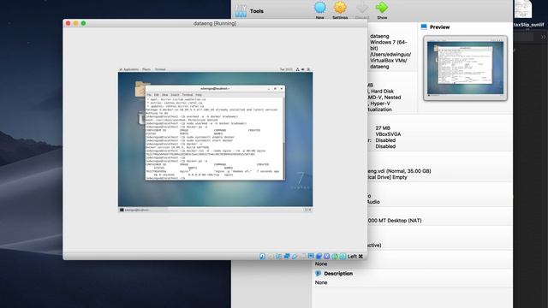Click the guest terminal title bar

215,89
